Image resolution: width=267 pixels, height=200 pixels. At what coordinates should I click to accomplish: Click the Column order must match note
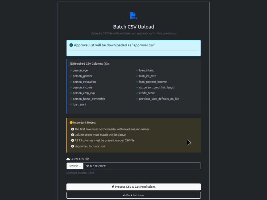coord(100,135)
